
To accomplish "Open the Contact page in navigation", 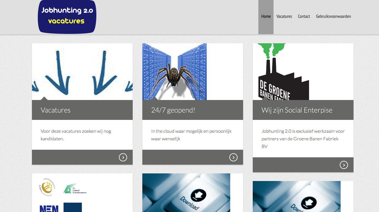I will coord(304,17).
